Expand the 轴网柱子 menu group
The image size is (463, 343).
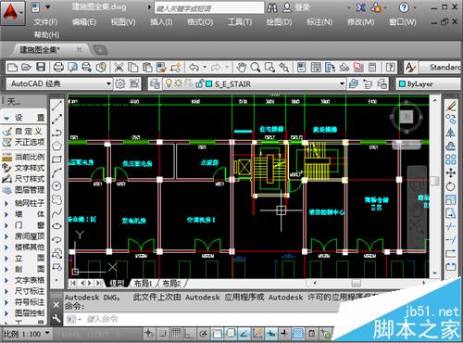(x=6, y=203)
